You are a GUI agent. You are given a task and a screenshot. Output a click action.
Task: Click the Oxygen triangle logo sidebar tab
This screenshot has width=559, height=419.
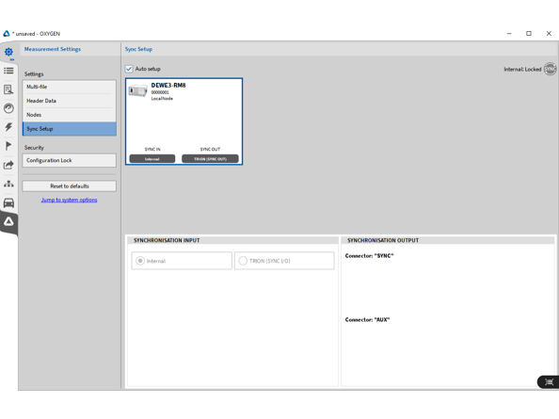tap(8, 222)
